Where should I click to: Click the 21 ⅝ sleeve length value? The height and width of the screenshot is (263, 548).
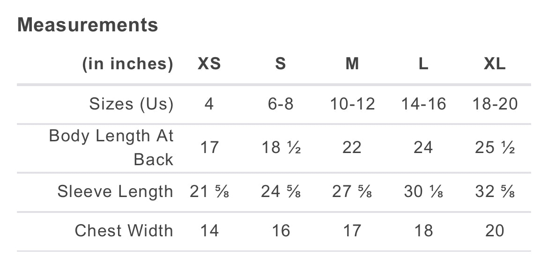click(209, 191)
